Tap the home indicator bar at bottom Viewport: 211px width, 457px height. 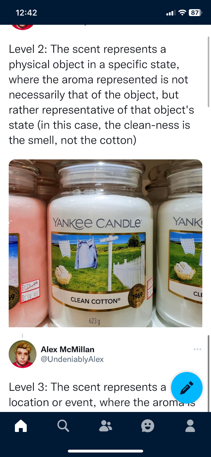click(105, 451)
